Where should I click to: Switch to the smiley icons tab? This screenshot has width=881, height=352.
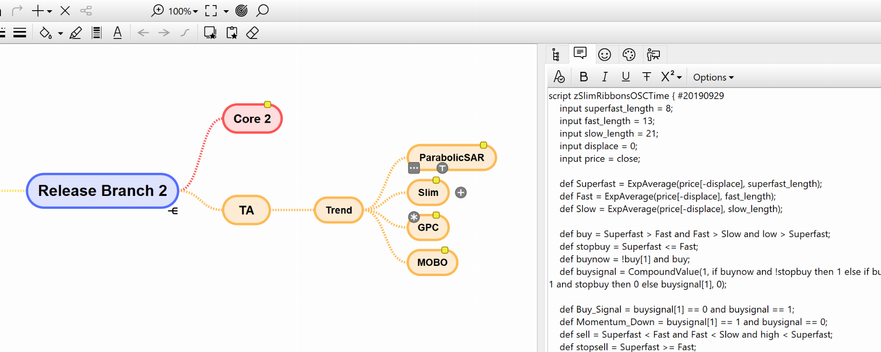(605, 55)
